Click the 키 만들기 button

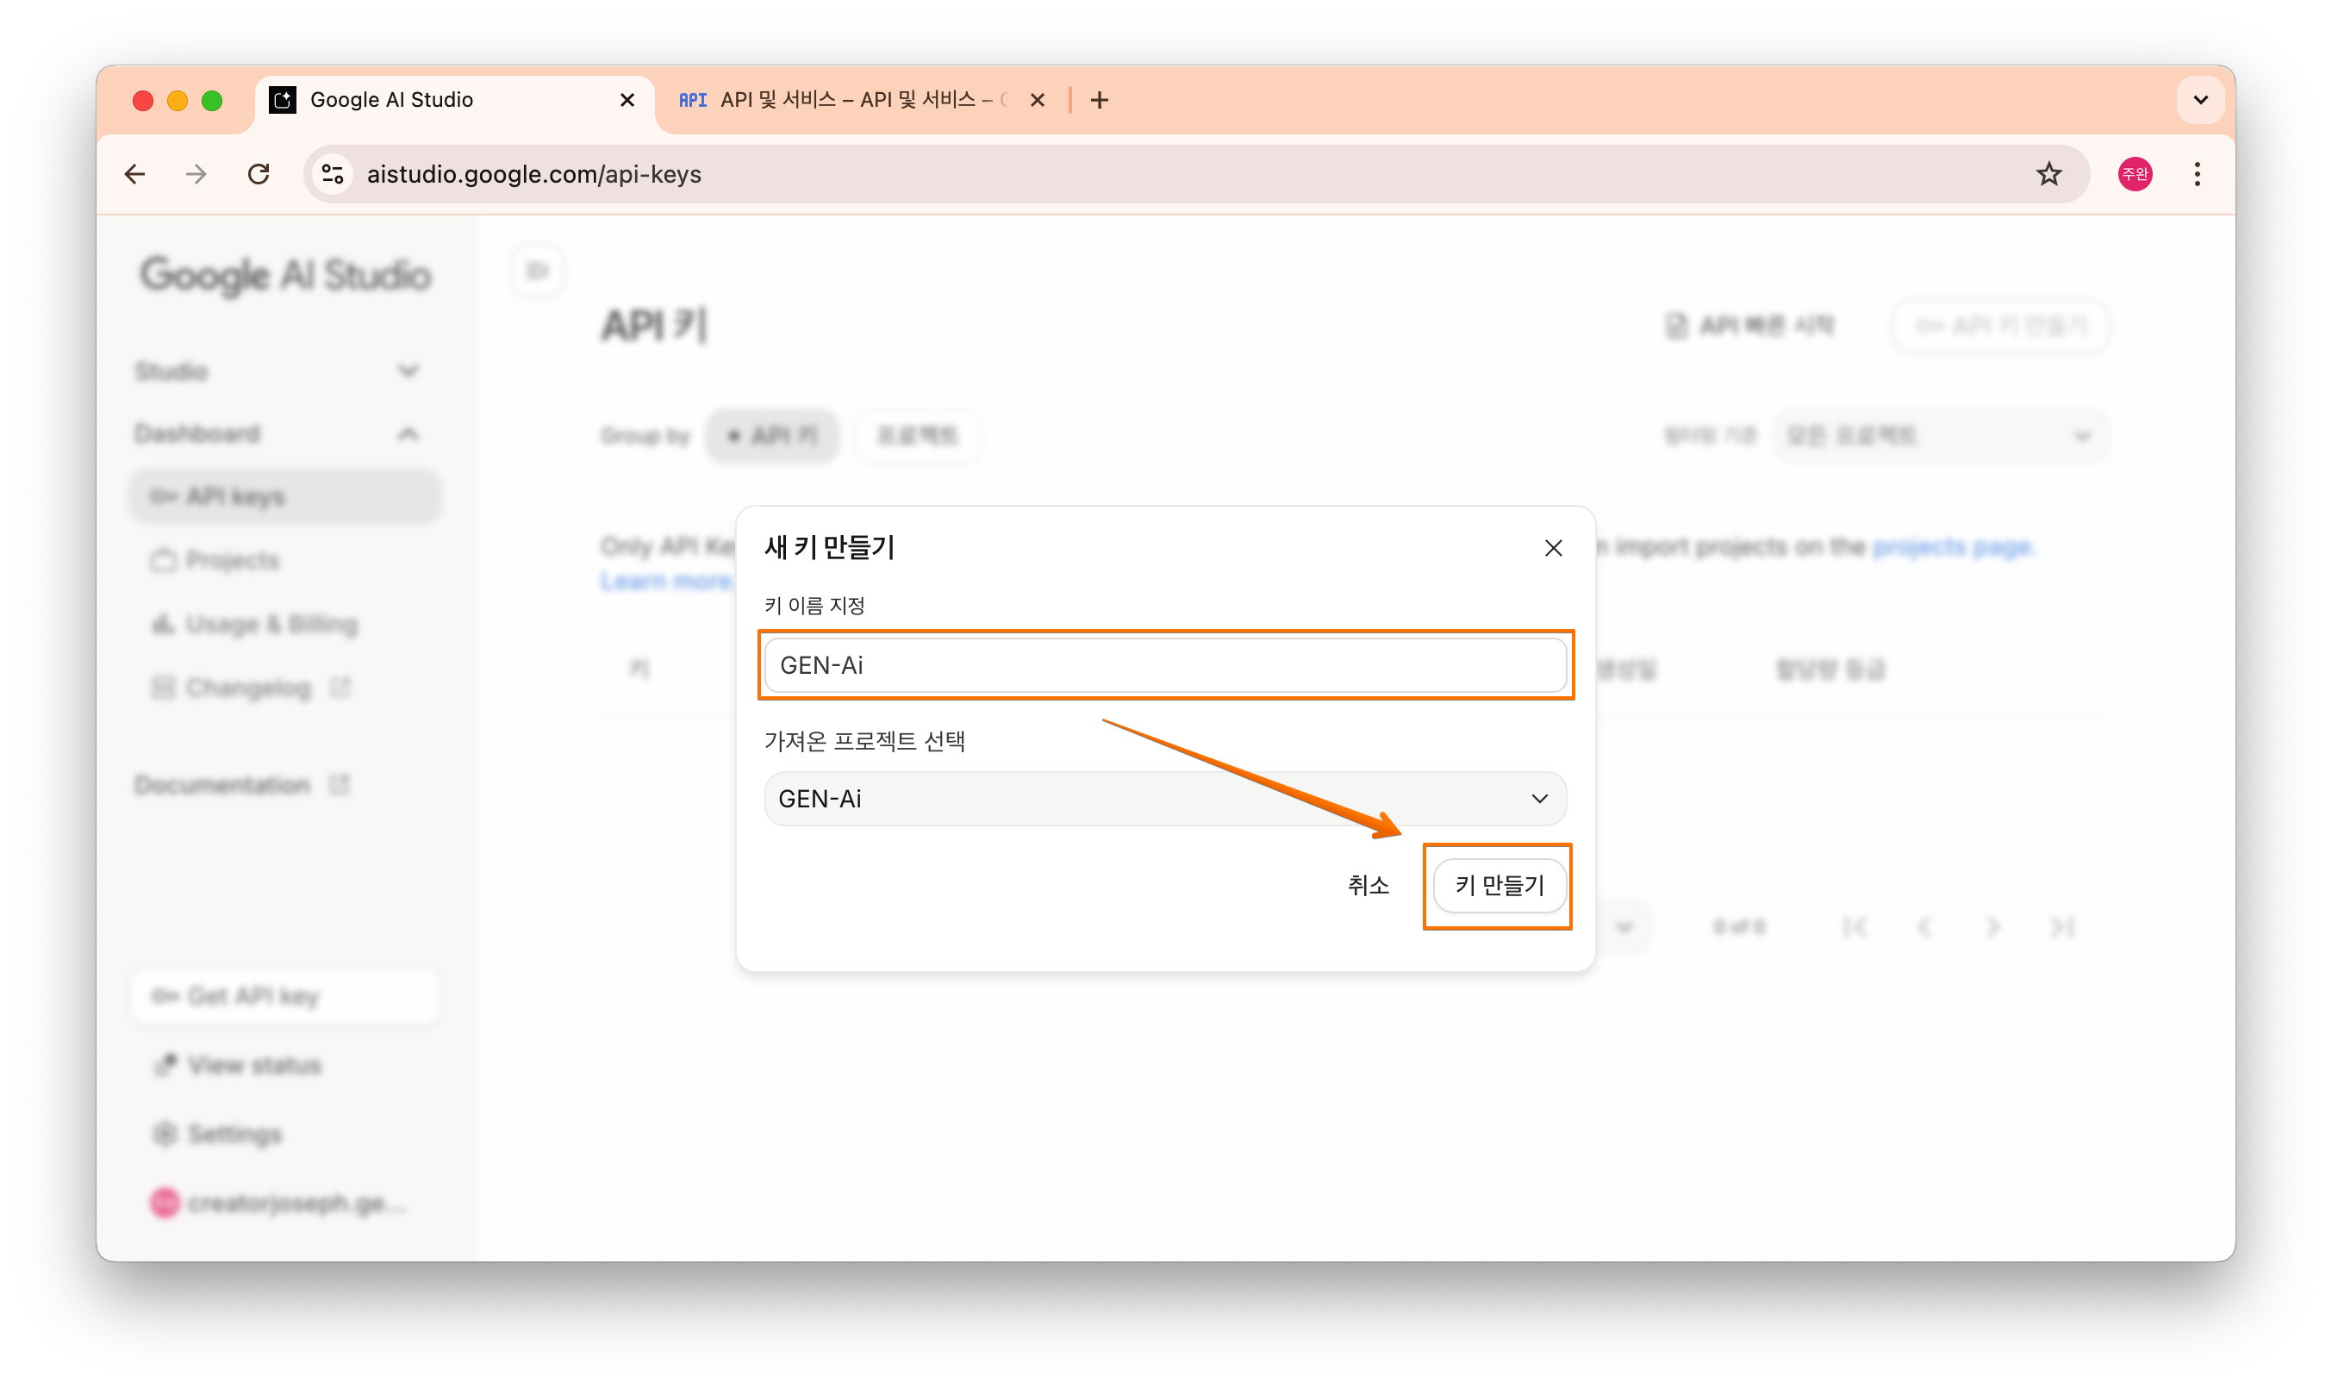coord(1499,886)
